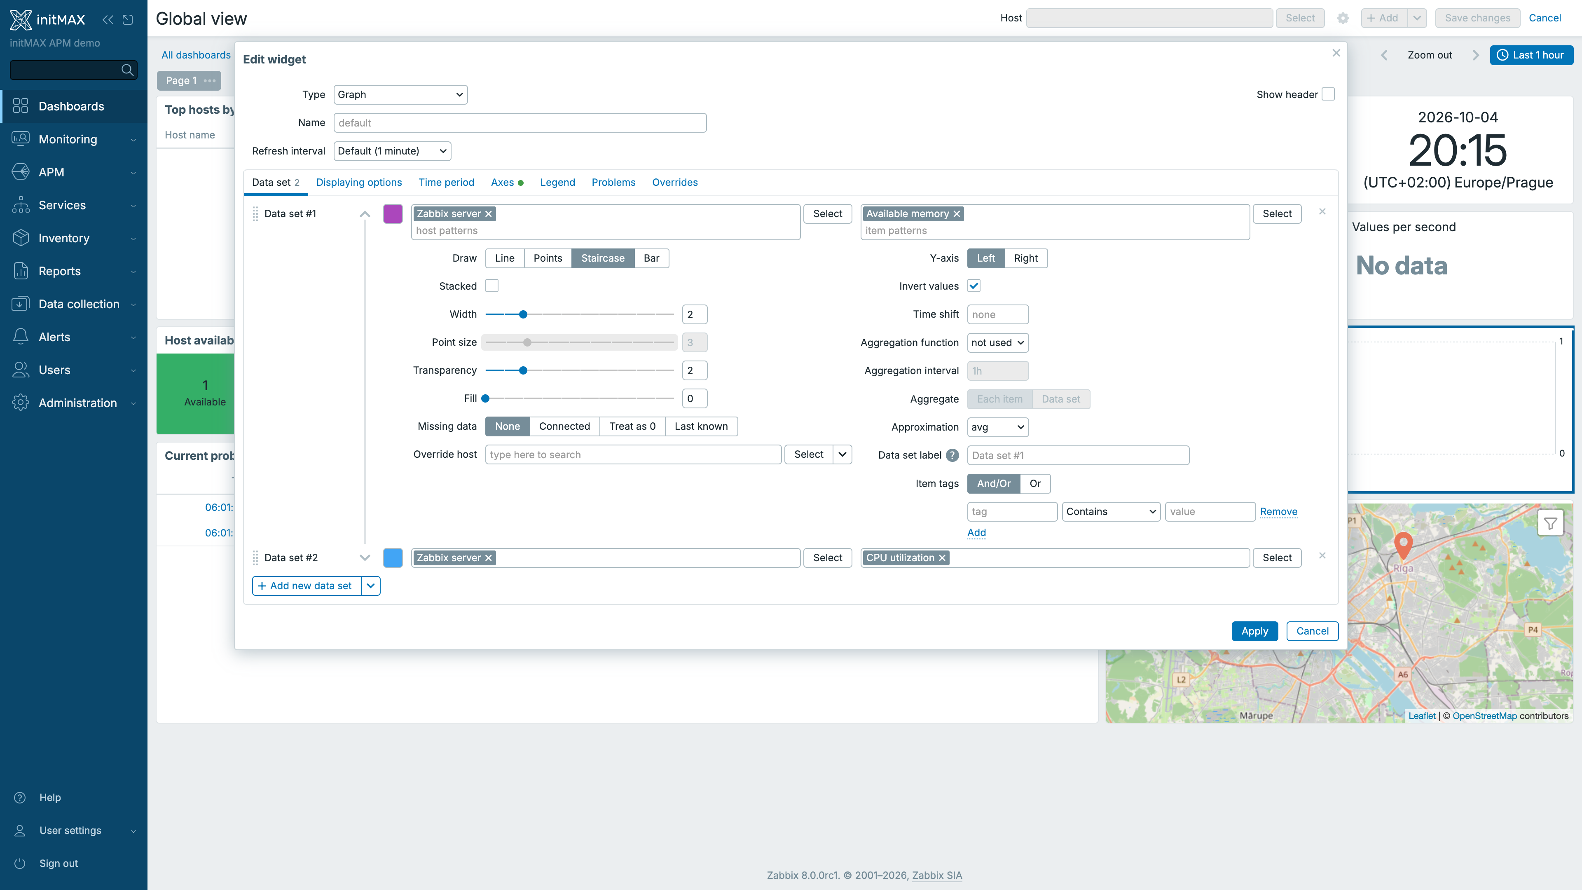Open the Refresh interval dropdown
Viewport: 1582px width, 890px height.
click(x=392, y=151)
